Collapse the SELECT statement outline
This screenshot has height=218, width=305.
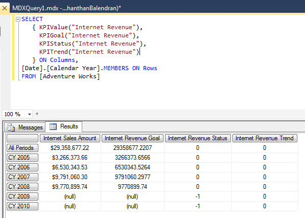click(18, 19)
